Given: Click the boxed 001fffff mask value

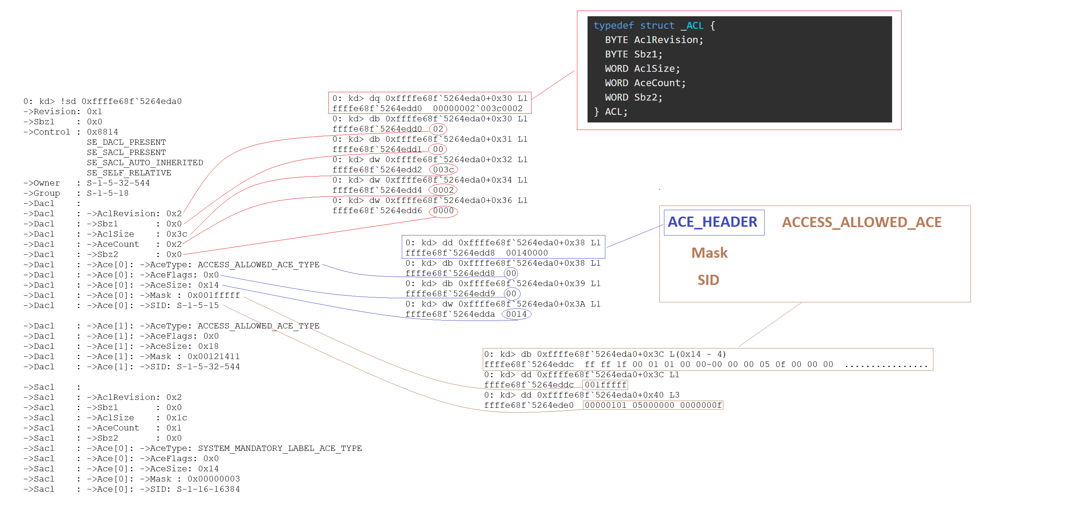Looking at the screenshot, I should 605,385.
